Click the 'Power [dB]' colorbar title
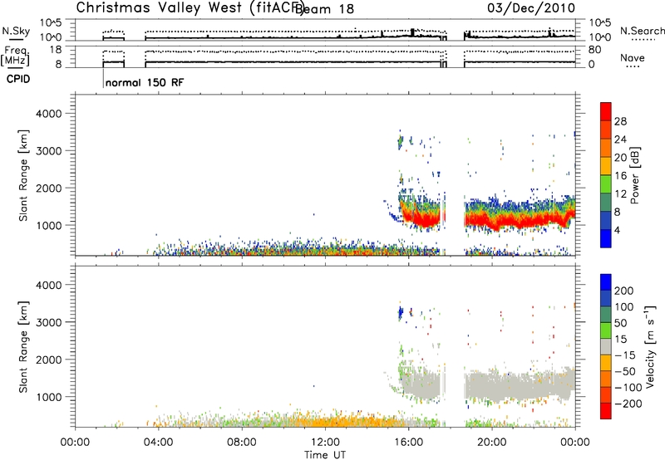The image size is (665, 460). (635, 175)
